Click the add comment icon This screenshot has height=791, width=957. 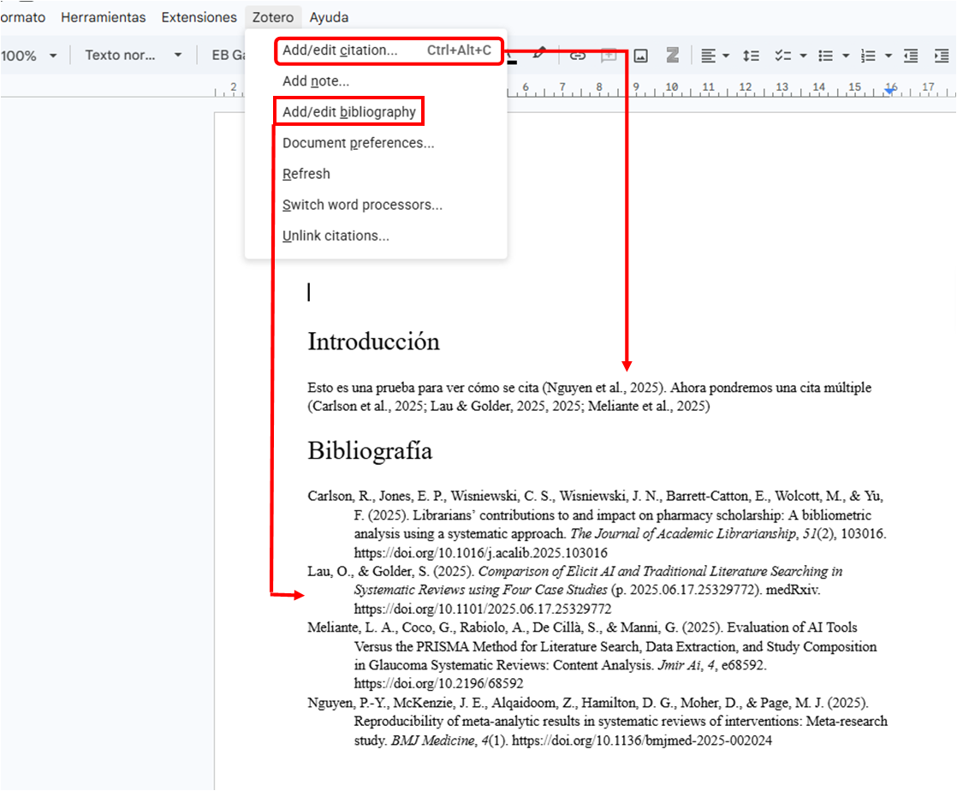click(x=609, y=56)
